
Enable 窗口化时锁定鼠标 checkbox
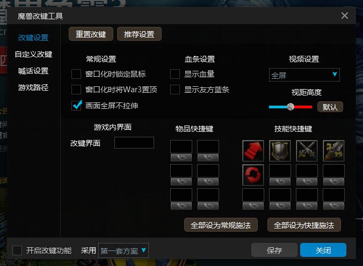click(76, 74)
